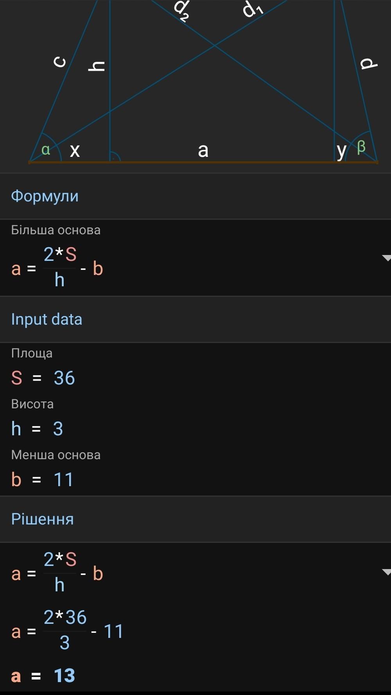Tap base label a in trapezoid diagram
This screenshot has width=391, height=695.
(x=203, y=150)
